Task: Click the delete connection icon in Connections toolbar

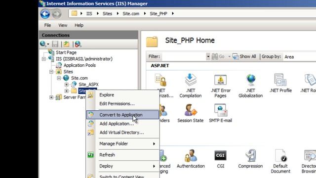Action: click(x=78, y=44)
